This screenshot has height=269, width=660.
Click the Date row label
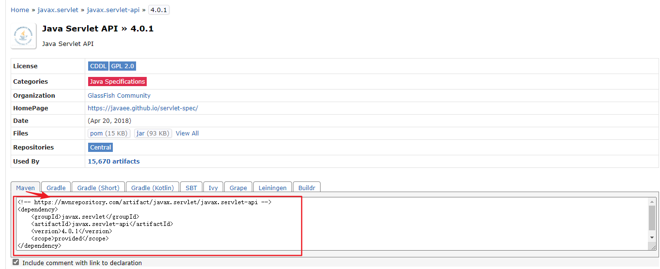pos(21,121)
